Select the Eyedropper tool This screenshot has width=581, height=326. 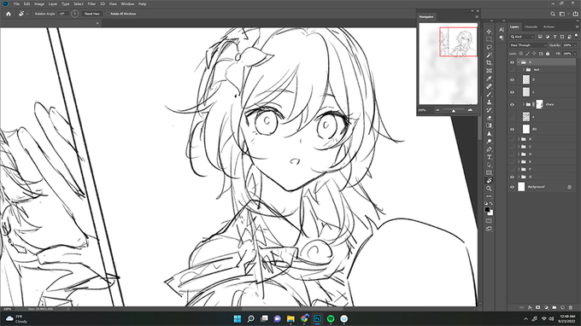pyautogui.click(x=489, y=79)
